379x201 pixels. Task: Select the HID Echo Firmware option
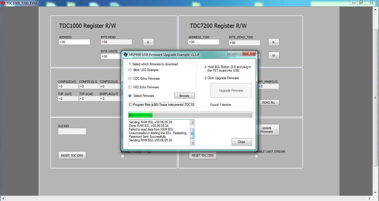tap(130, 87)
